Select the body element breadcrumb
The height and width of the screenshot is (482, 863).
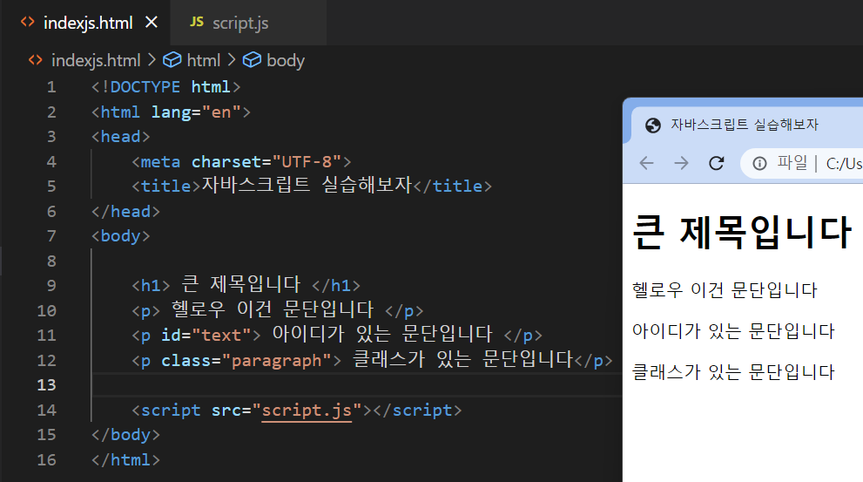pos(285,60)
